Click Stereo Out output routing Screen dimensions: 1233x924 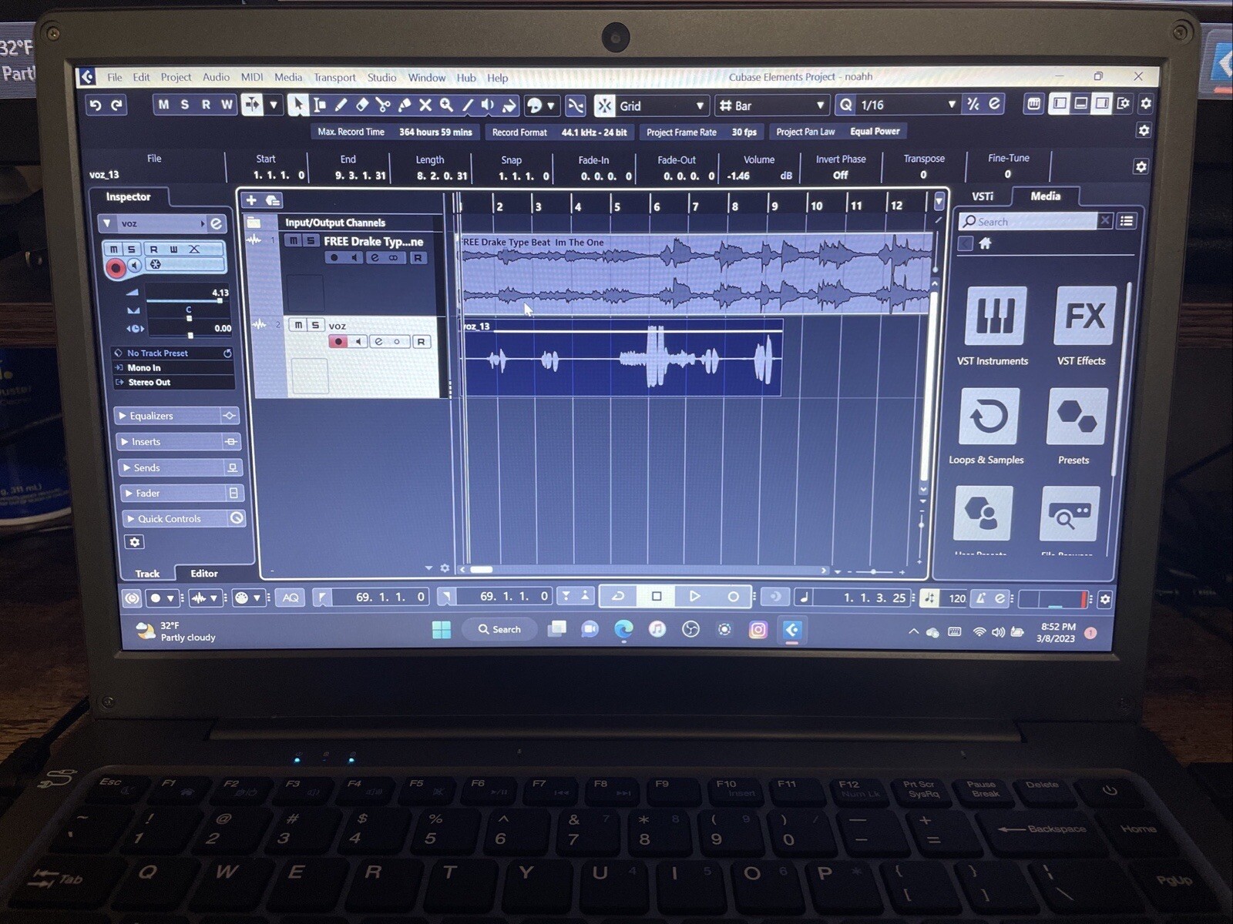pyautogui.click(x=173, y=382)
